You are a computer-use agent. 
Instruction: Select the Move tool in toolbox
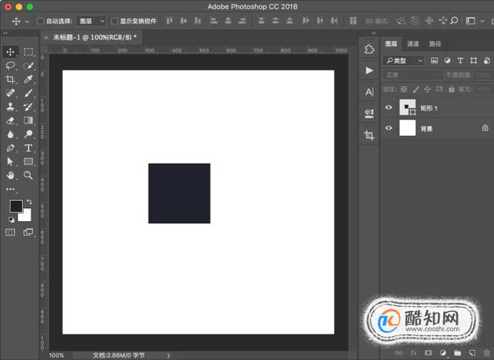point(10,52)
